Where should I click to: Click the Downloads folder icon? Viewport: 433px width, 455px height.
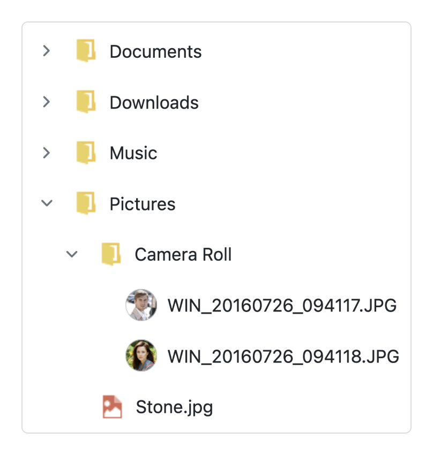click(x=86, y=102)
